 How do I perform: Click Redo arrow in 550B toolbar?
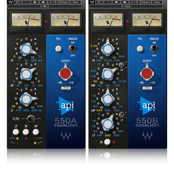tap(108, 2)
